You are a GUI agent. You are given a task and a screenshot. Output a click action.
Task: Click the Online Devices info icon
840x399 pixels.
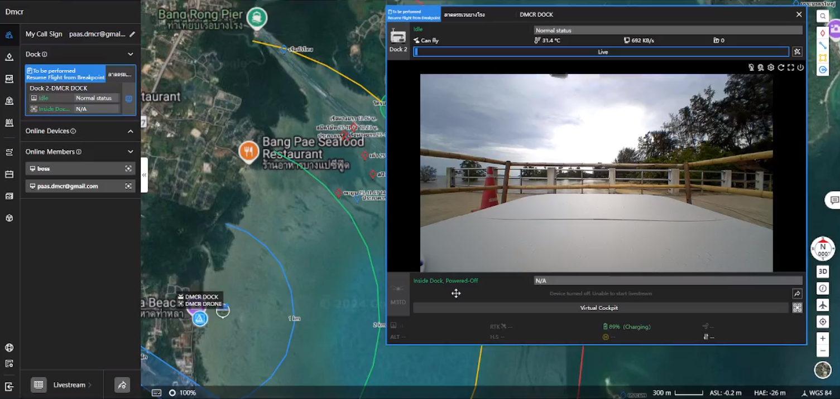pyautogui.click(x=73, y=131)
